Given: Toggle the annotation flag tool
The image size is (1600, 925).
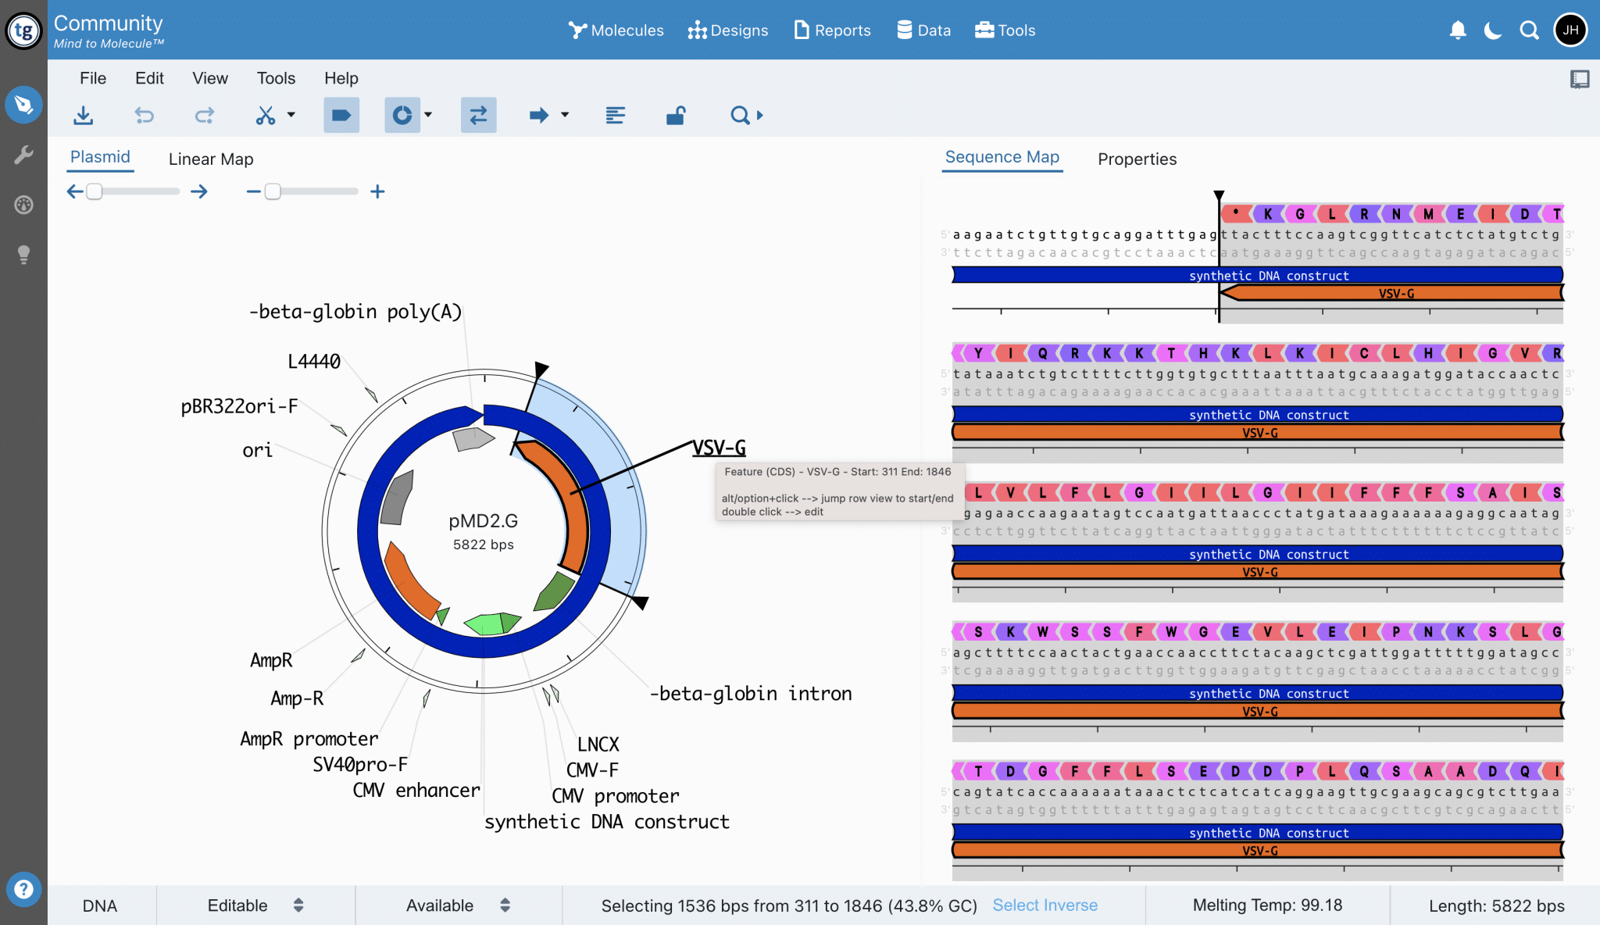Looking at the screenshot, I should (x=341, y=115).
